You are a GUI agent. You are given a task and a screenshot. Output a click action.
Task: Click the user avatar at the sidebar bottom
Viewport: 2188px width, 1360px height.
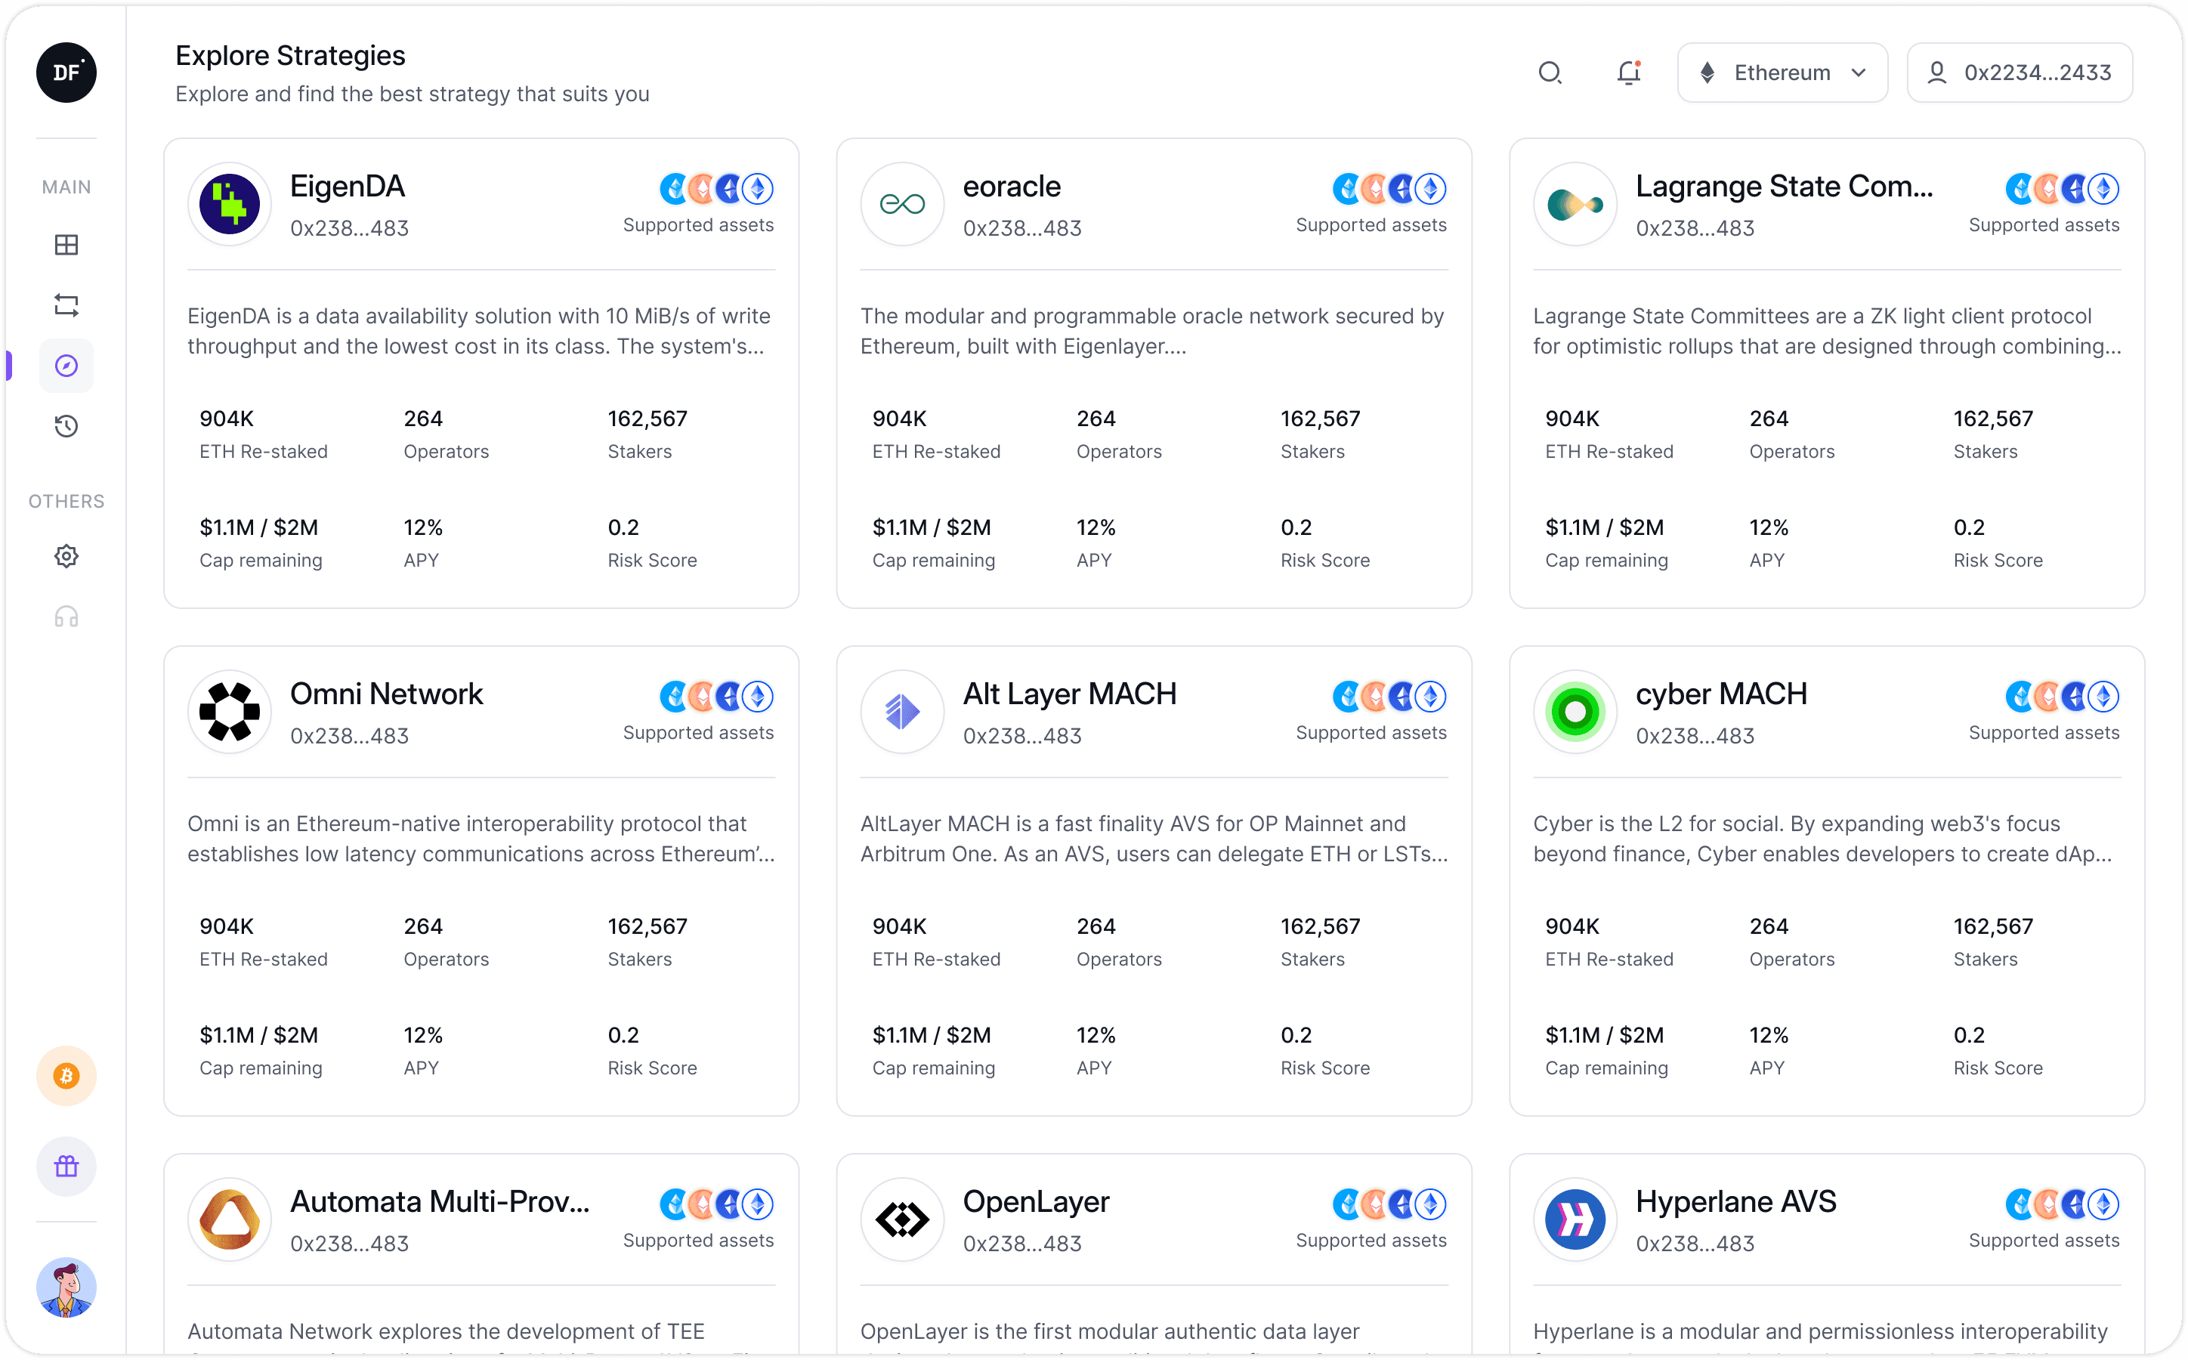point(66,1287)
